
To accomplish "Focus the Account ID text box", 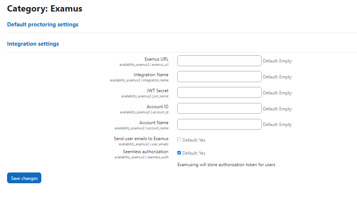I will [x=219, y=109].
